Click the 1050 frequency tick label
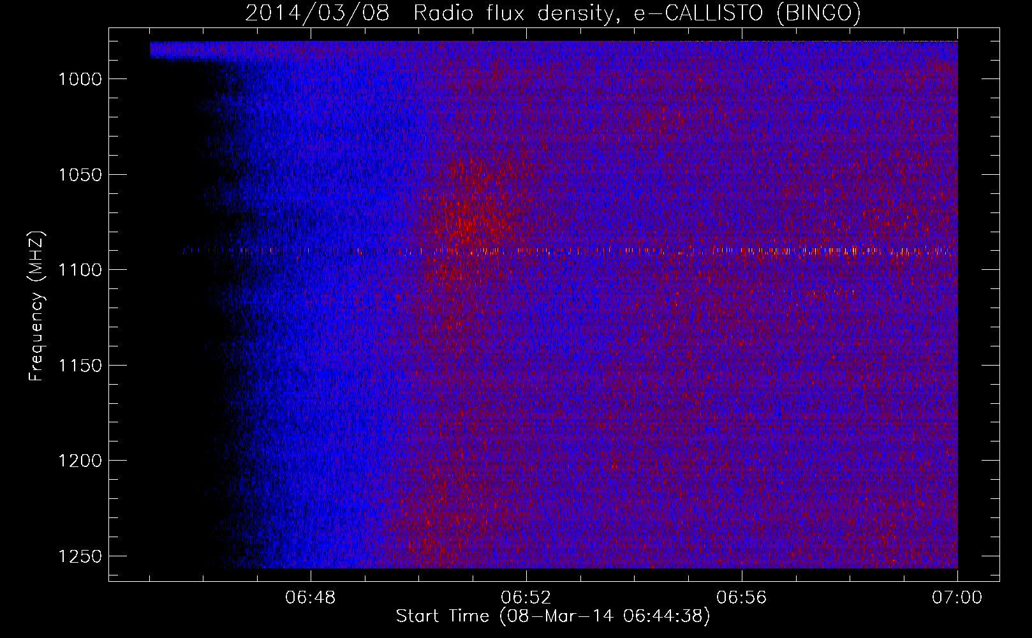The width and height of the screenshot is (1032, 638). point(80,175)
